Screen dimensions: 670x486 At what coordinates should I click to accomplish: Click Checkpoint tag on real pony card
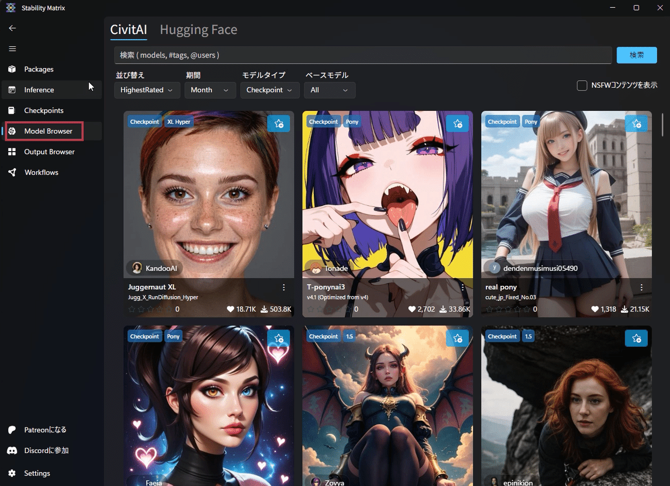point(502,122)
